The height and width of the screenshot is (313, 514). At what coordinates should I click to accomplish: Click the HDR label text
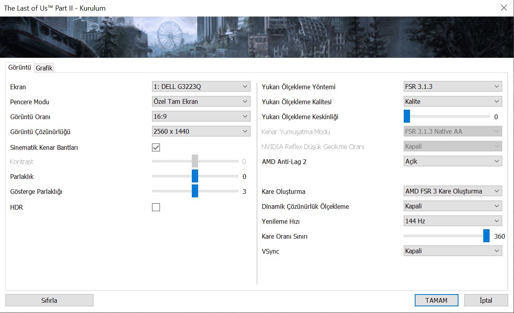(17, 208)
